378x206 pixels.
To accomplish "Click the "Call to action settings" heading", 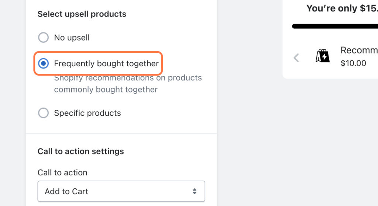I will 81,151.
